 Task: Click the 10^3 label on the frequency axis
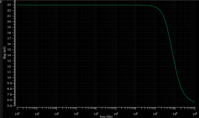(x=76, y=114)
